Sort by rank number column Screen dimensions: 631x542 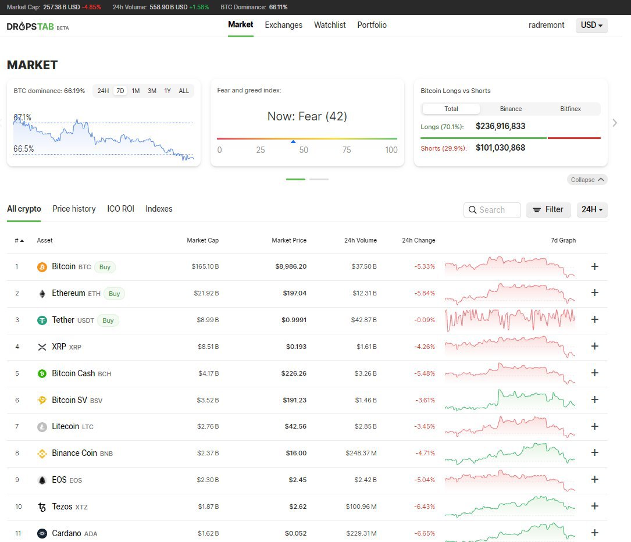19,240
